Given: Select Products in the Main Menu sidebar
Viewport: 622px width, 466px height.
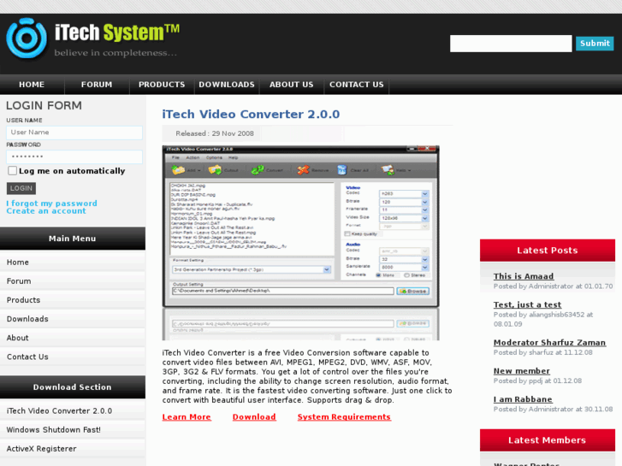Looking at the screenshot, I should coord(73,300).
